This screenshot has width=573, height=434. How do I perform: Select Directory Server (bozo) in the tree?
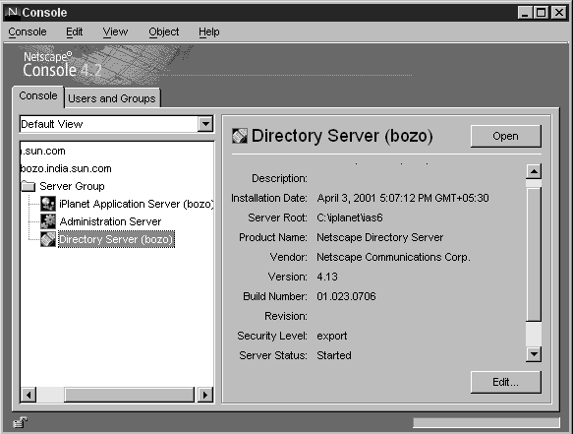tap(116, 239)
